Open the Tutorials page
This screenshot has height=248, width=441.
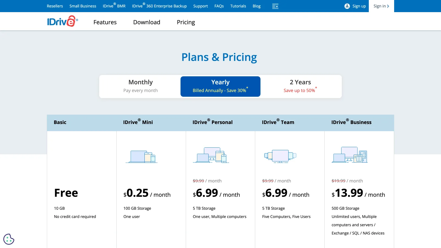coord(238,6)
